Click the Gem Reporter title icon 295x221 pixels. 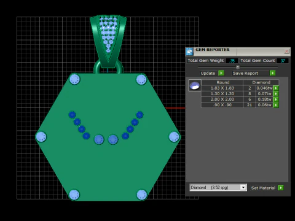point(189,52)
